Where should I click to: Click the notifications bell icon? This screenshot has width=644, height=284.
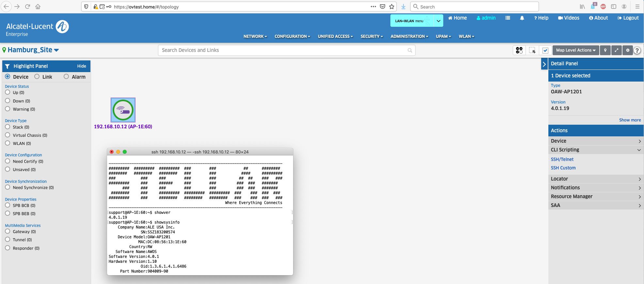point(522,18)
